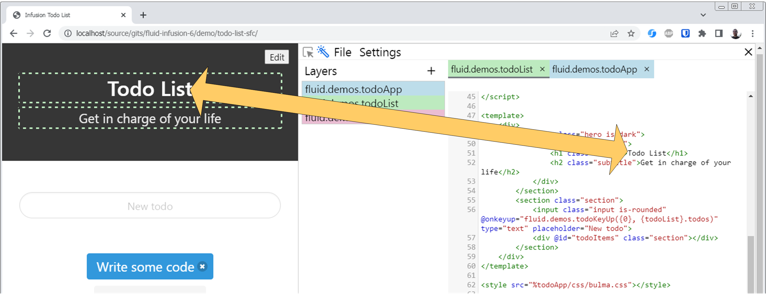View site information icon

click(68, 33)
